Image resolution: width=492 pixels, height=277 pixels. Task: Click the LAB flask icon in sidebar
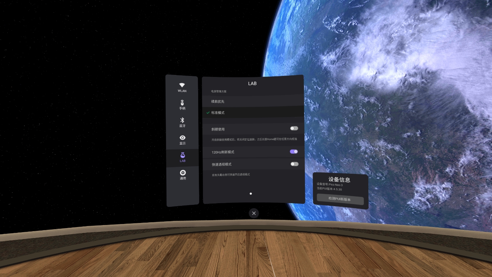182,155
